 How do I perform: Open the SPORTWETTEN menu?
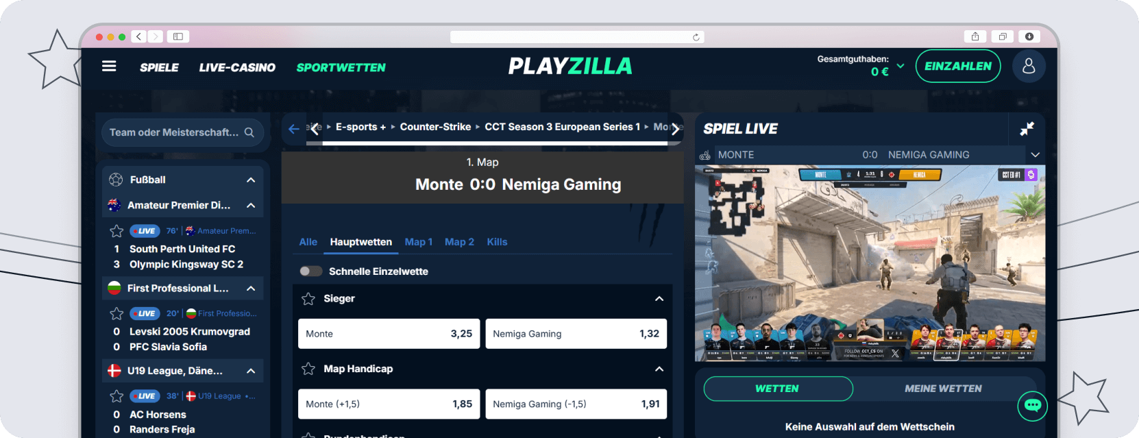point(341,67)
